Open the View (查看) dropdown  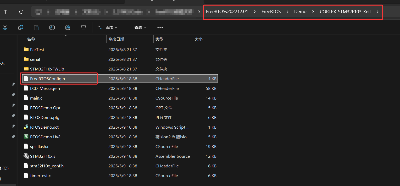coord(136,28)
